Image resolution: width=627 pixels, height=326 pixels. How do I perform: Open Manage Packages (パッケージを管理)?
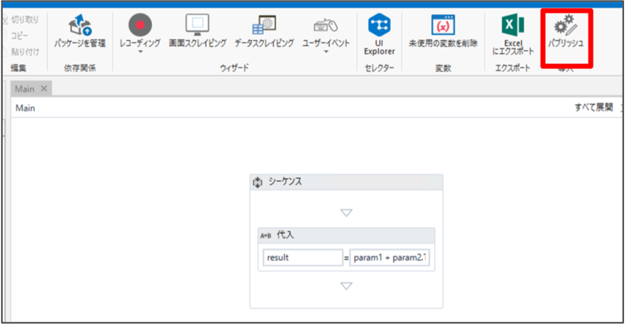point(80,31)
